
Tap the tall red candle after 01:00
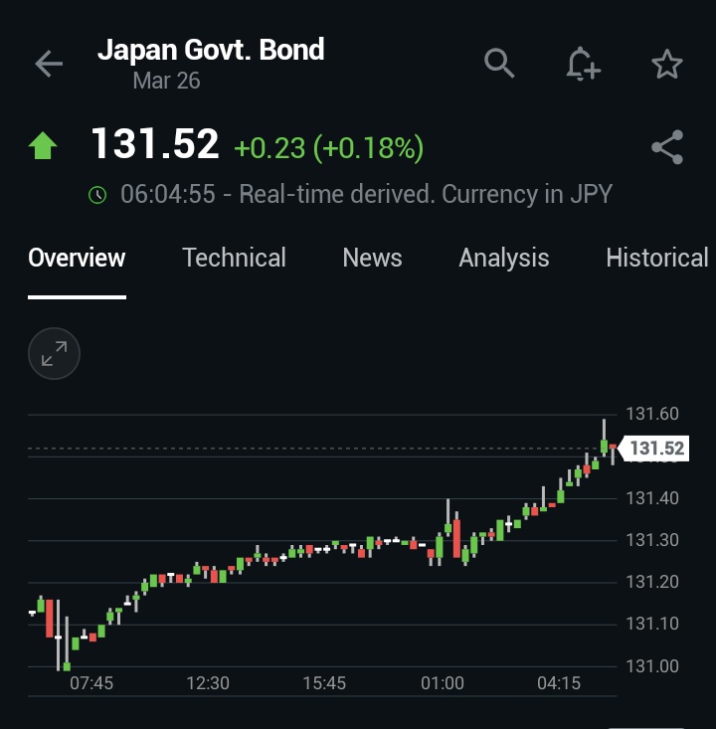coord(456,538)
